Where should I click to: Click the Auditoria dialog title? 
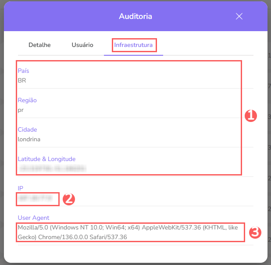[135, 16]
